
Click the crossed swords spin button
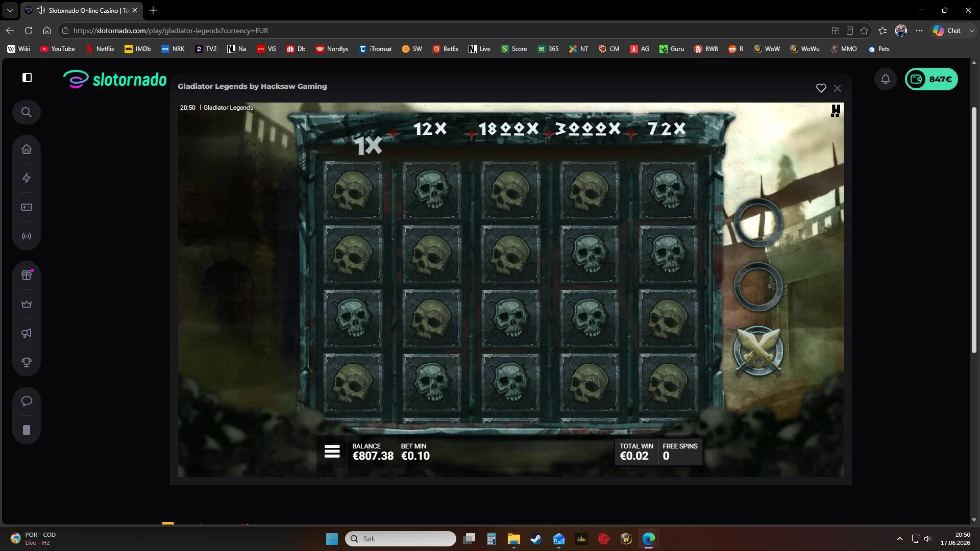tap(758, 351)
